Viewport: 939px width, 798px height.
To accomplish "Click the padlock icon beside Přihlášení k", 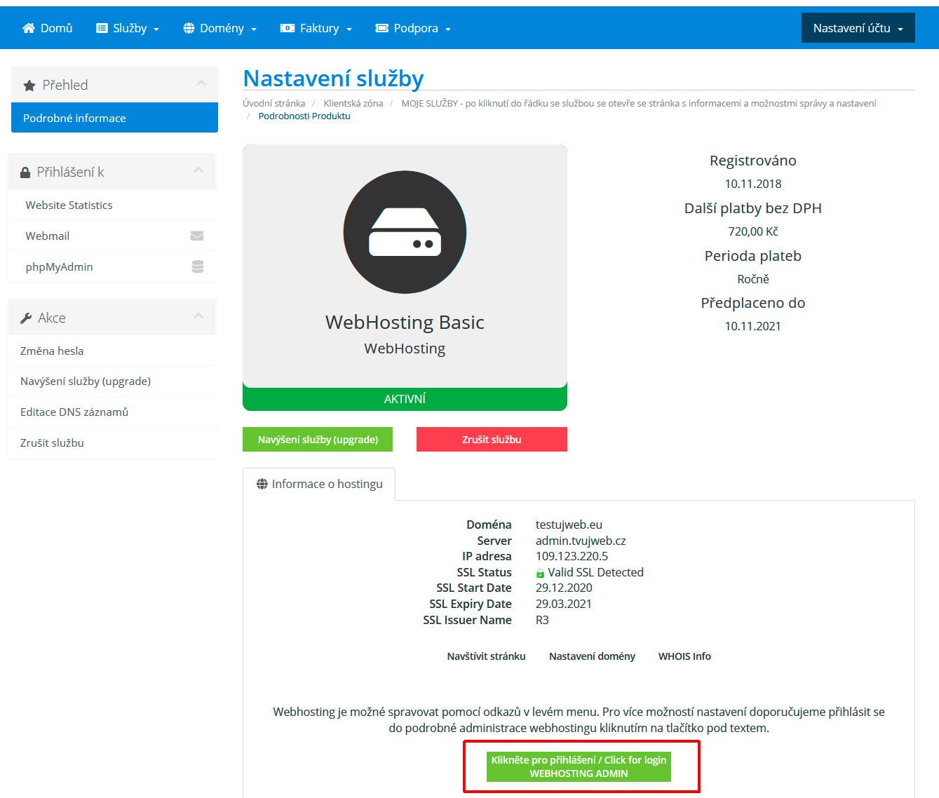I will point(25,173).
